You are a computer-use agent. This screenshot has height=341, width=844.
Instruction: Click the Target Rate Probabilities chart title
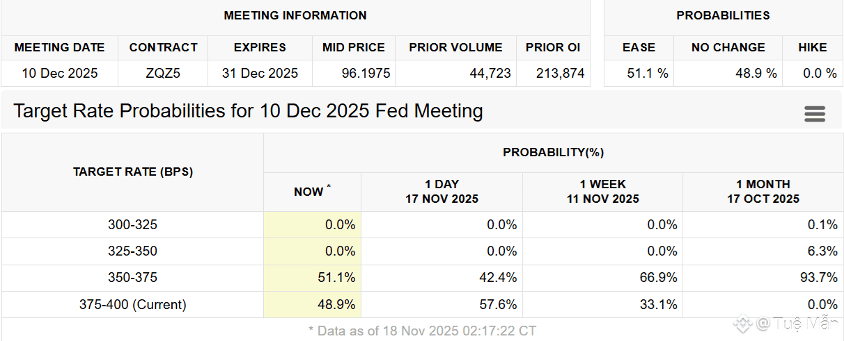(x=248, y=111)
